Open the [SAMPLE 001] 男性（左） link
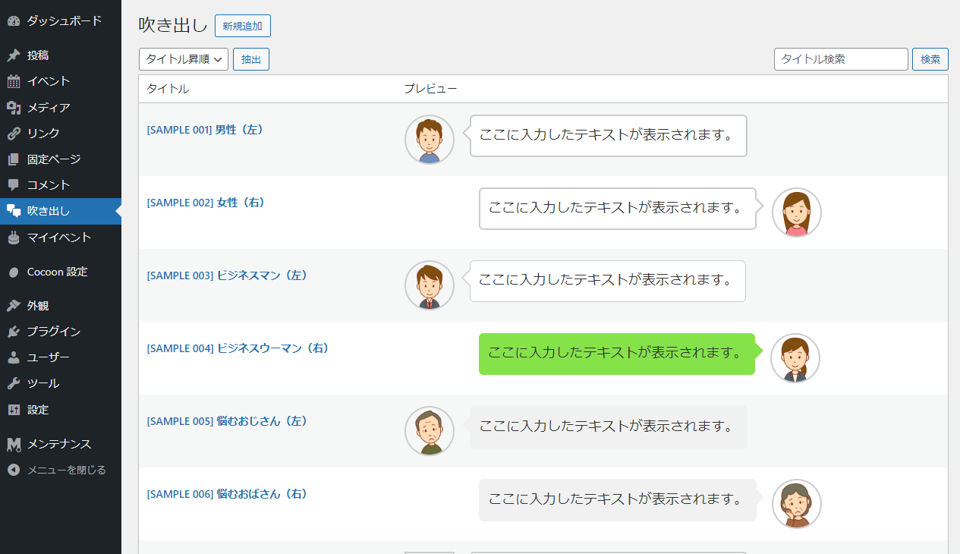Screen dimensions: 960x554 tap(205, 130)
